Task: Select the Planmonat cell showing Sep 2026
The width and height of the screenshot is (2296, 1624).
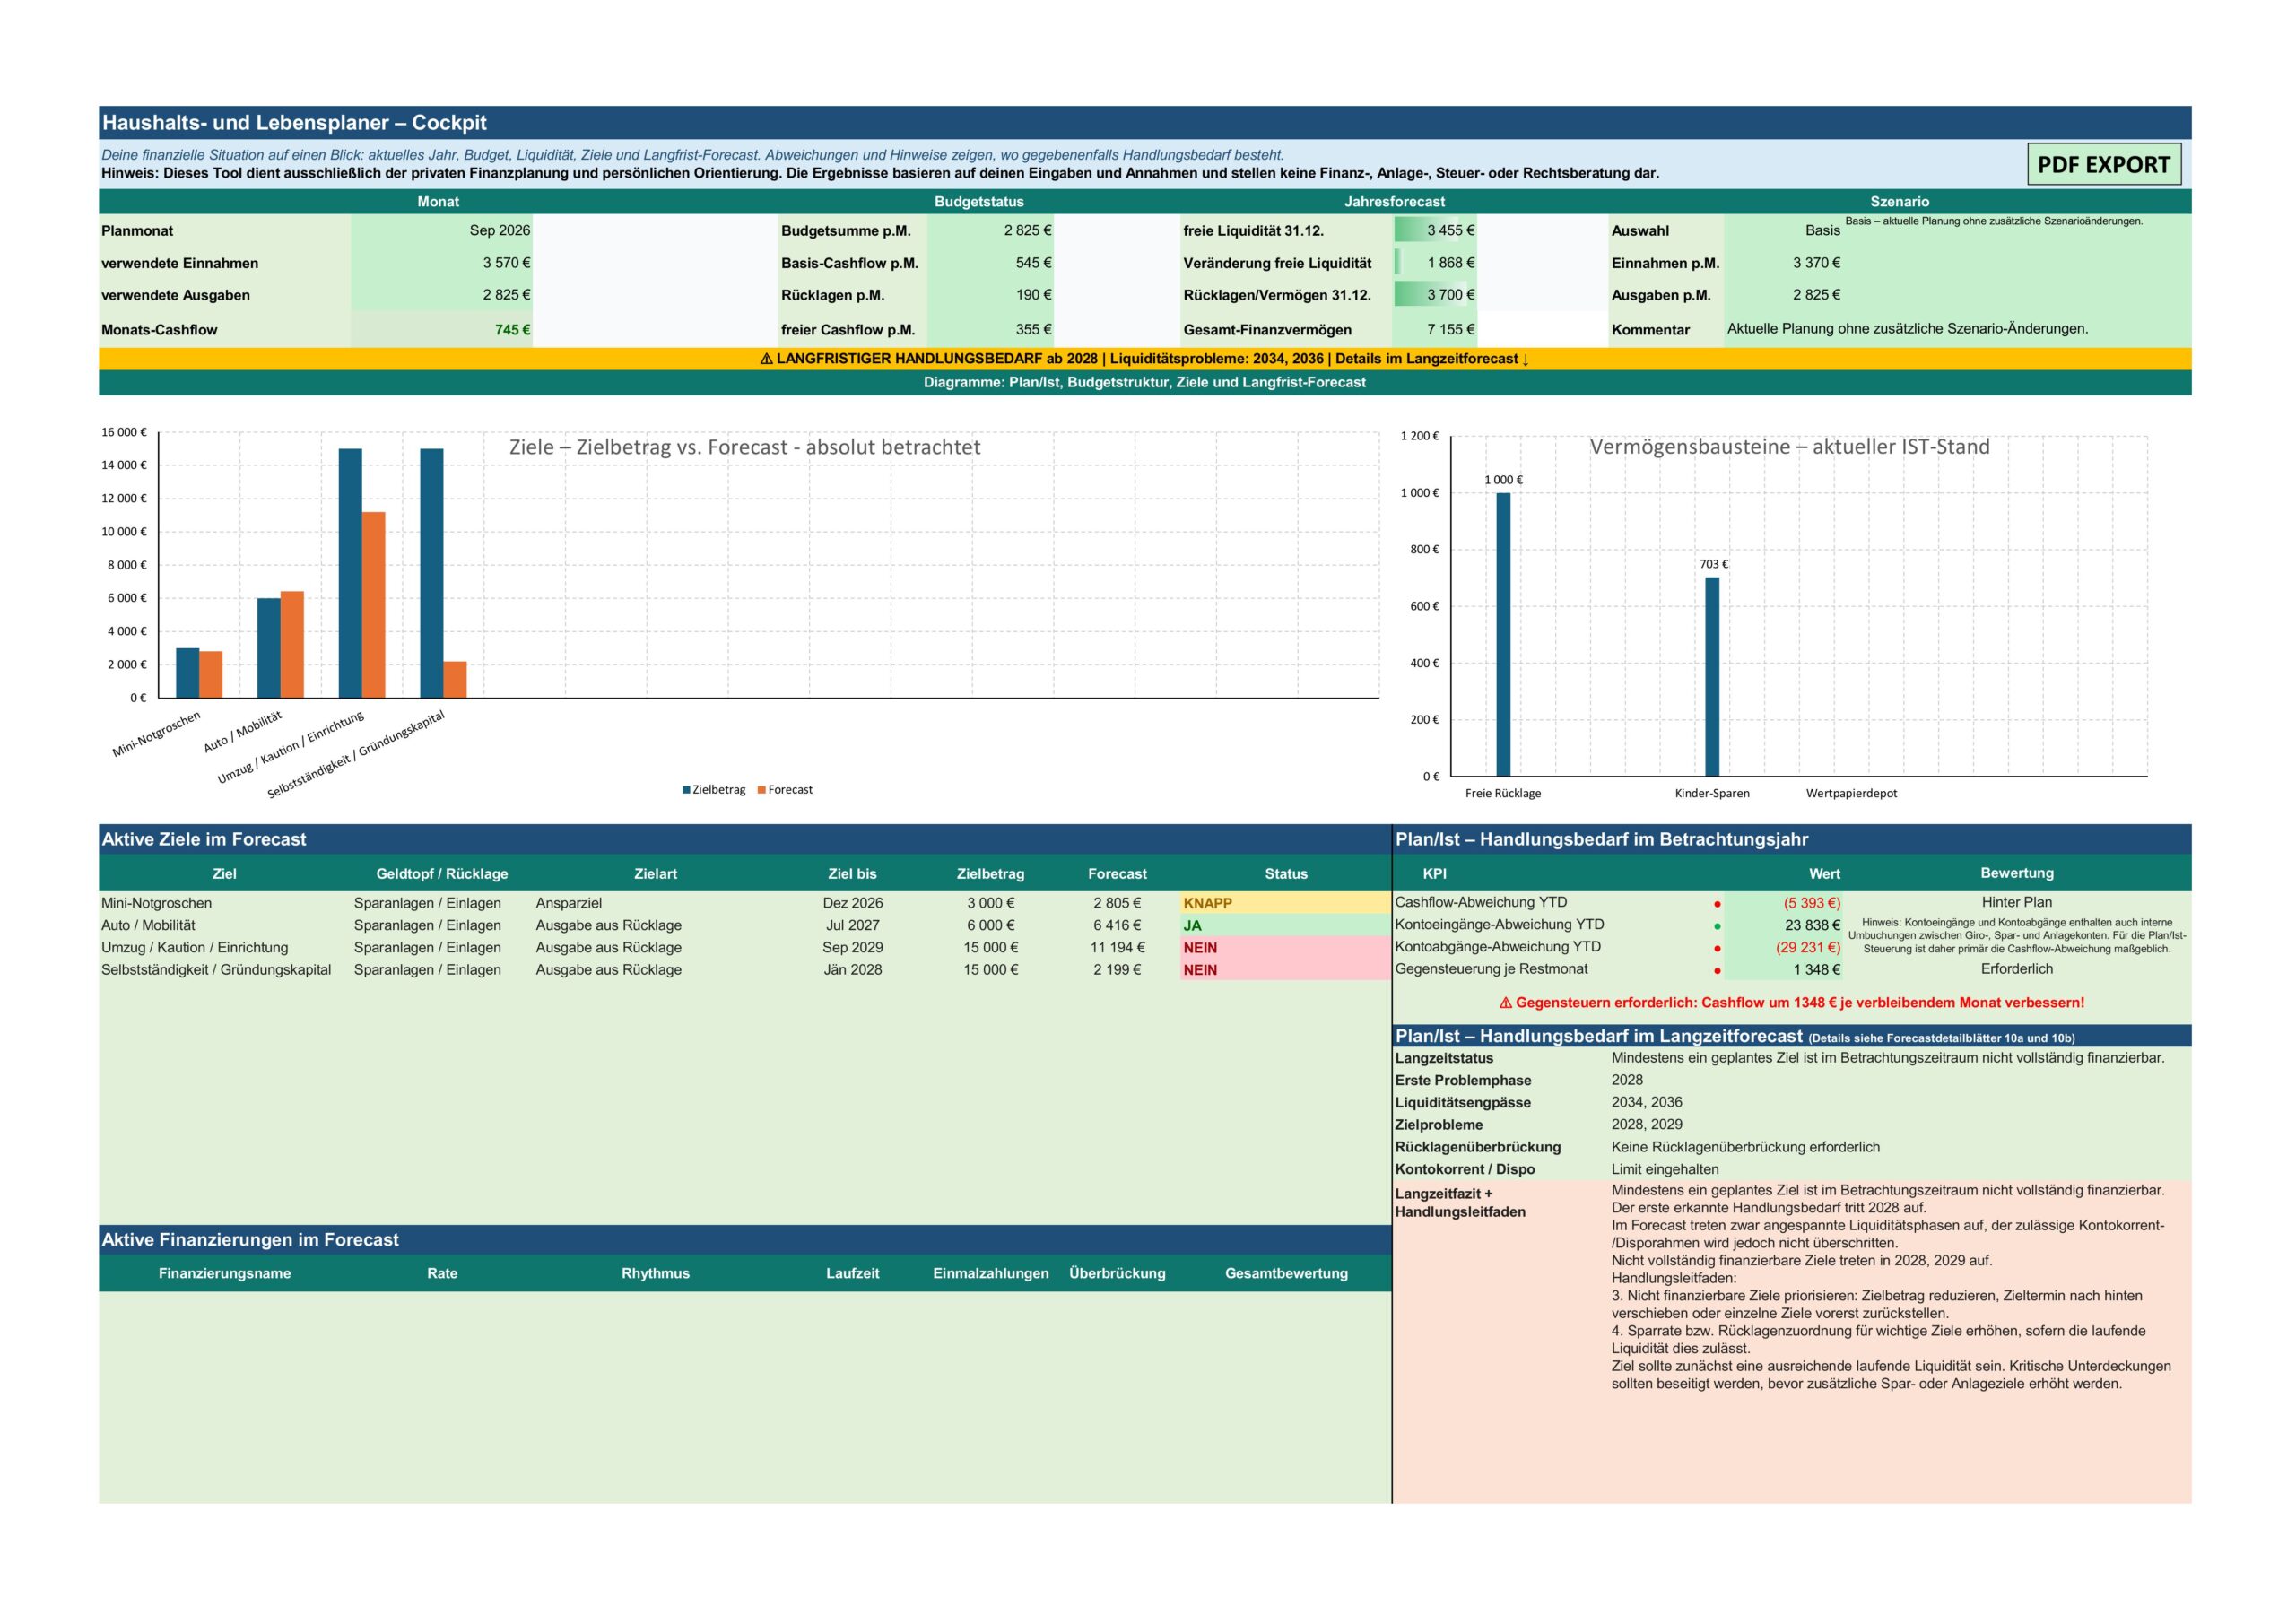Action: [441, 230]
